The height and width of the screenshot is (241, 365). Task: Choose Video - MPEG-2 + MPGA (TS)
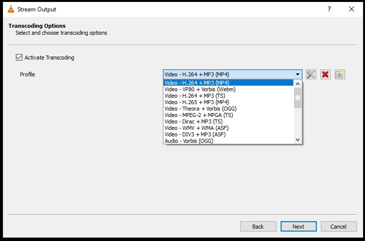point(228,115)
